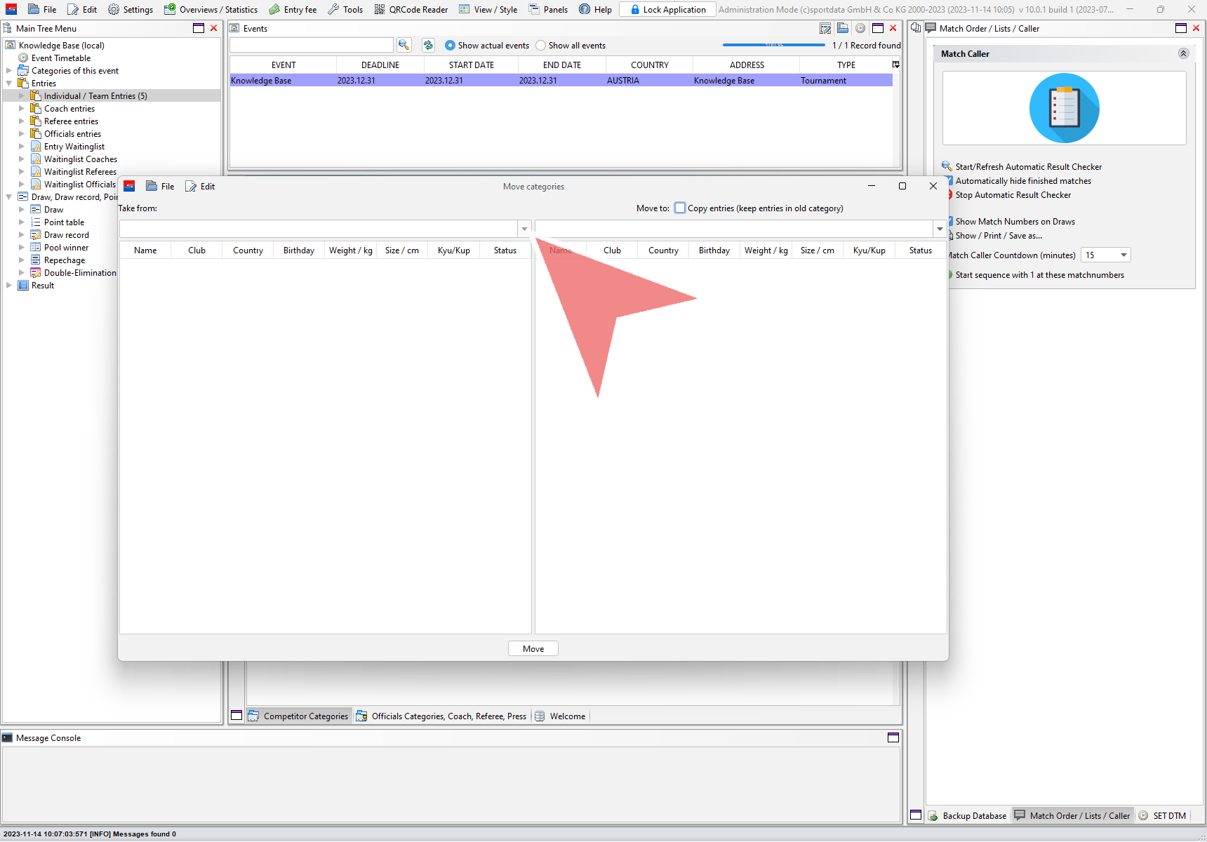Click the refresh icon next to events search
Screen dimensions: 1207x842
tap(428, 45)
